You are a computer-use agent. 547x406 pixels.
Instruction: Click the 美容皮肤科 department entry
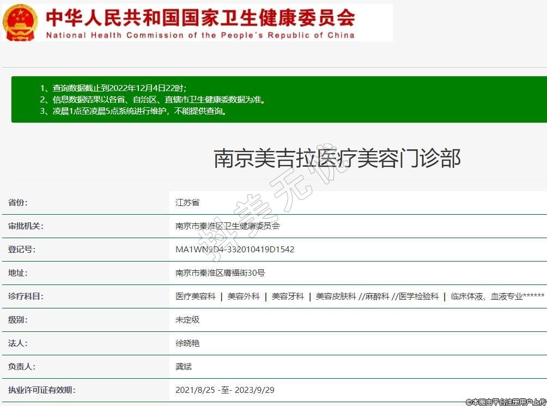coord(336,296)
